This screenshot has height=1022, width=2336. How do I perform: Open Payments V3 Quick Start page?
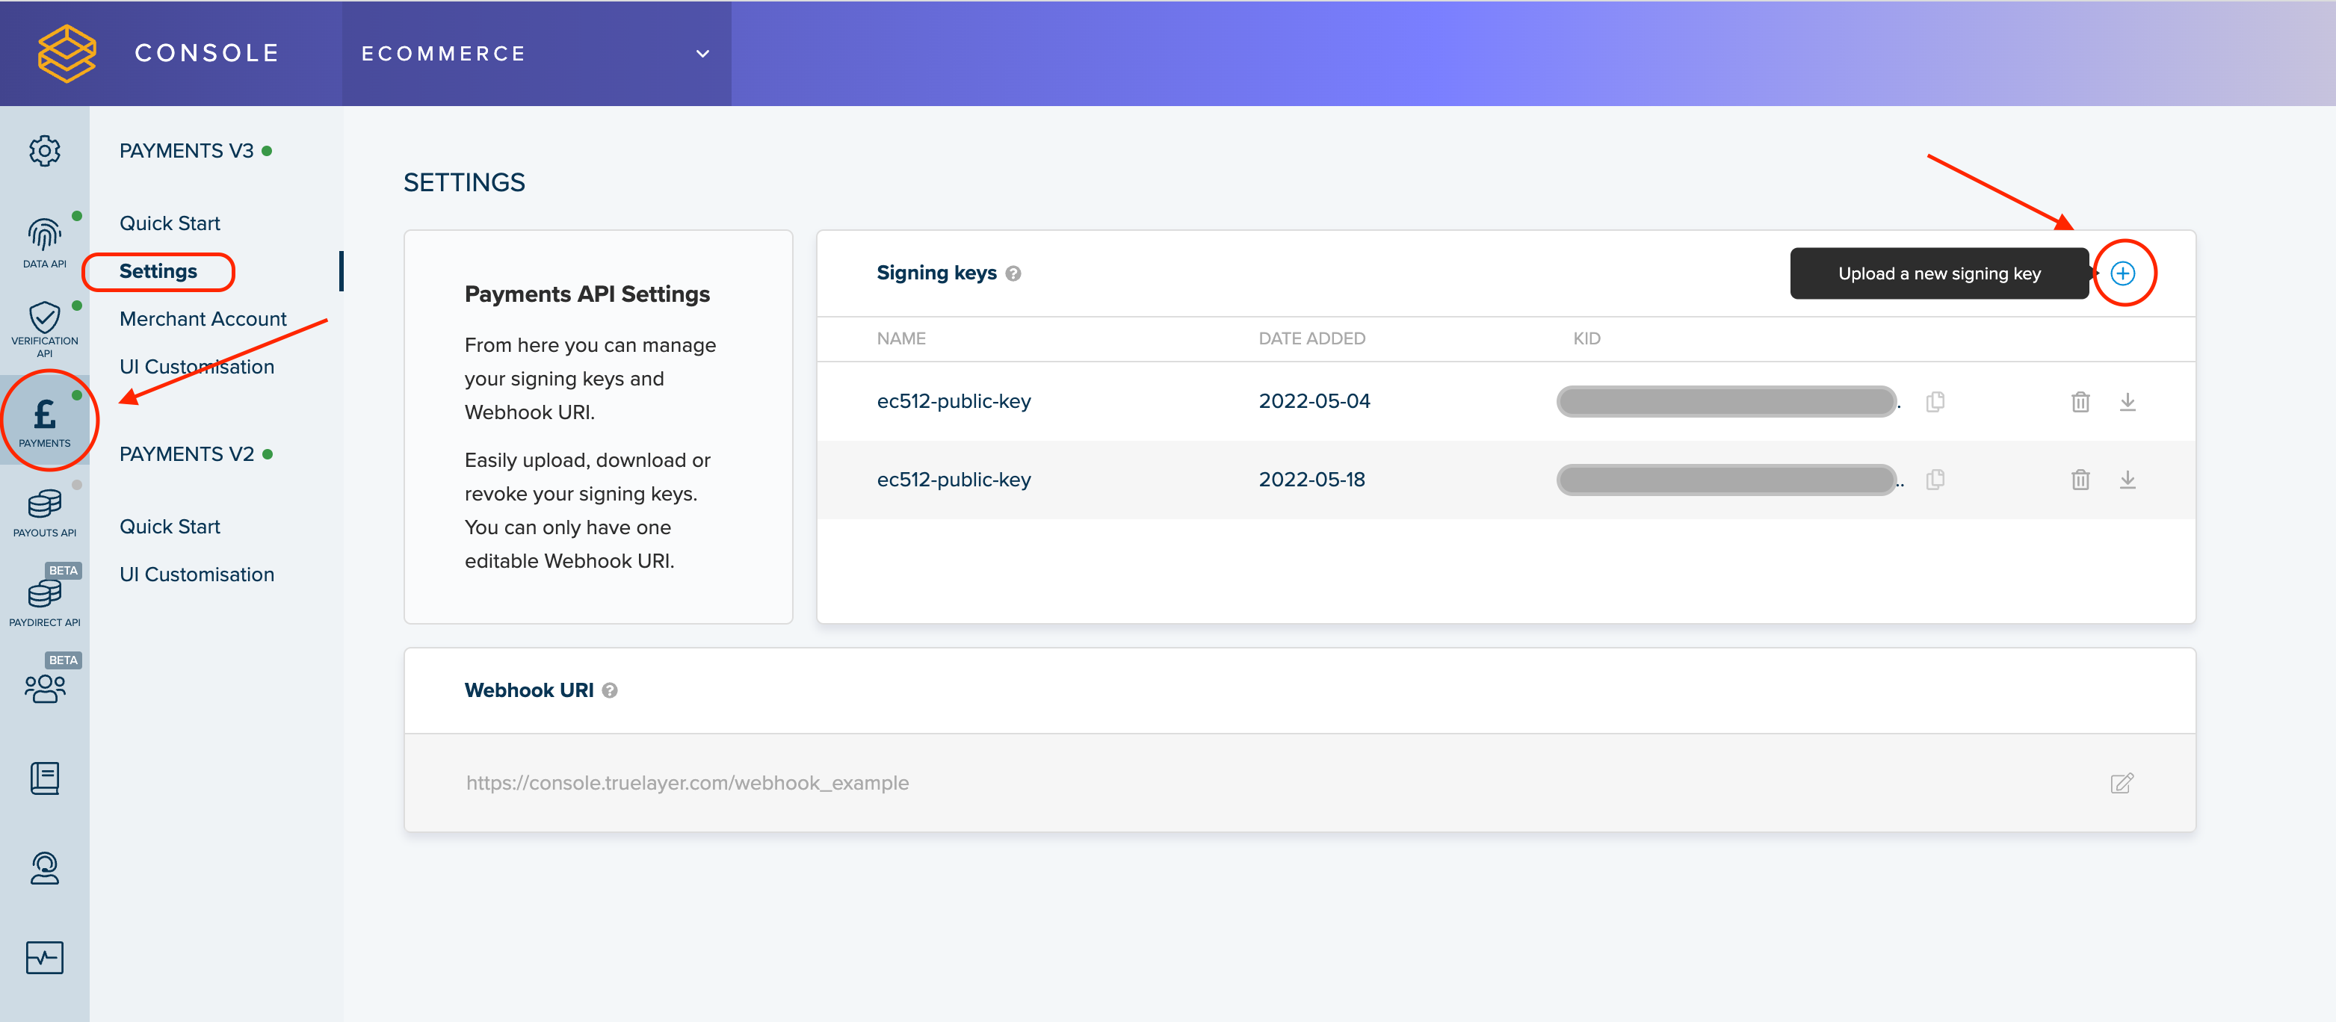(x=170, y=223)
